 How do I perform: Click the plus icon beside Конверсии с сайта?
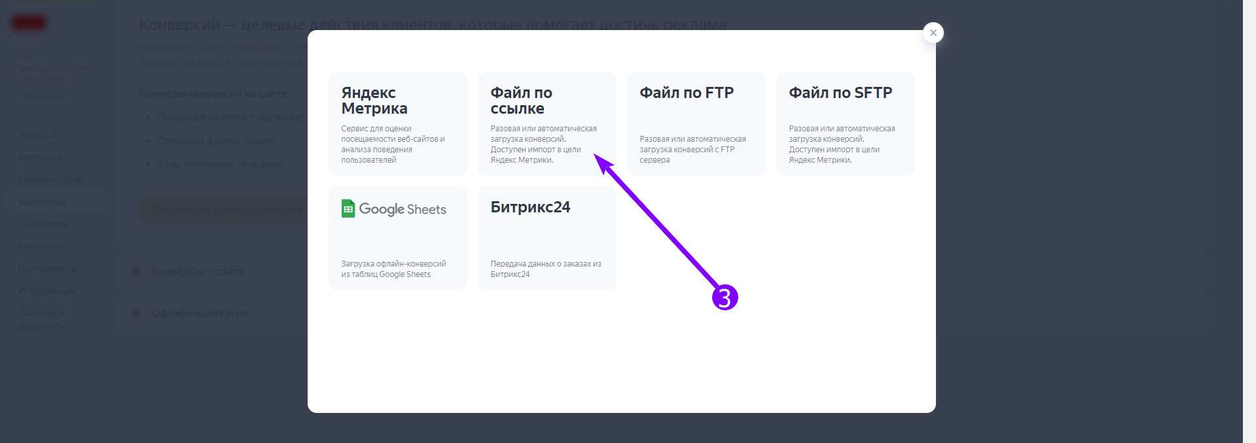tap(136, 272)
